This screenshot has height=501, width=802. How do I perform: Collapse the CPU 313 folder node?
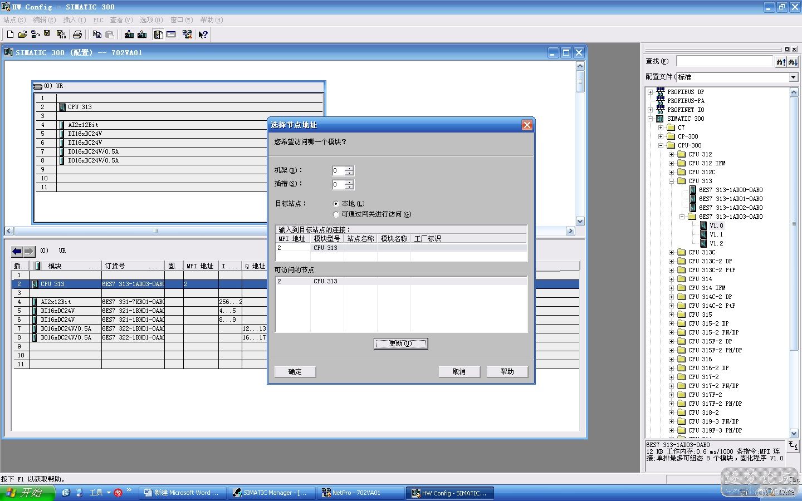tap(671, 181)
